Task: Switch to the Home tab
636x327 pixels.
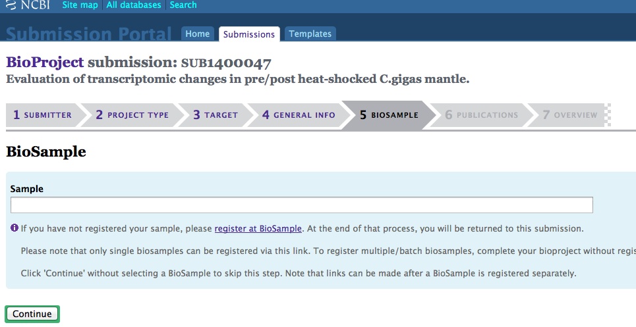Action: pos(197,34)
